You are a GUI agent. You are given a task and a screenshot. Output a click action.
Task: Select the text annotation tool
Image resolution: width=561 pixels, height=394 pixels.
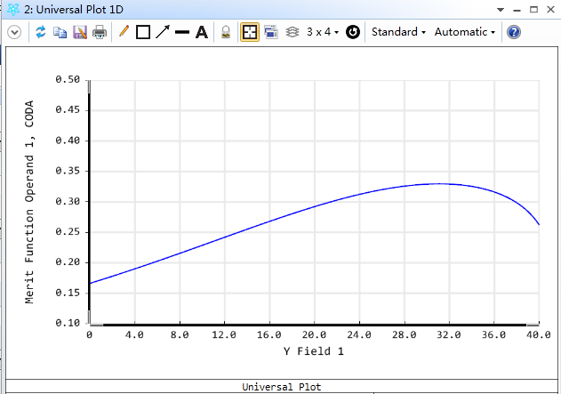[x=202, y=32]
